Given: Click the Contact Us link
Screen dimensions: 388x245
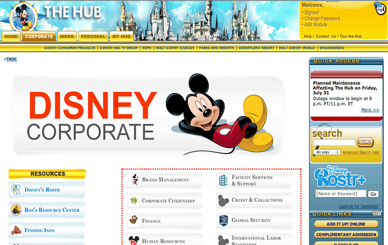Looking at the screenshot, I should pyautogui.click(x=325, y=36).
